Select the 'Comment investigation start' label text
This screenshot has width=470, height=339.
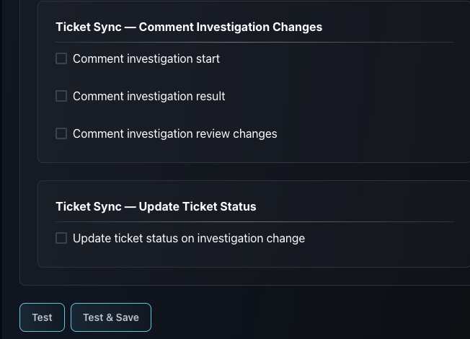click(146, 59)
